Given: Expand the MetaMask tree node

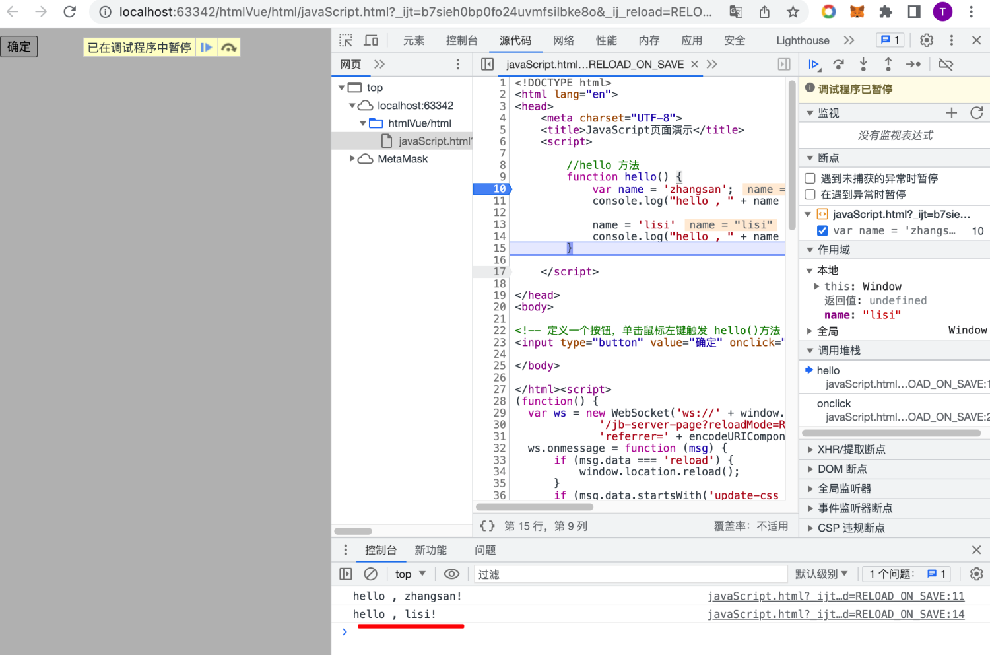Looking at the screenshot, I should [352, 158].
